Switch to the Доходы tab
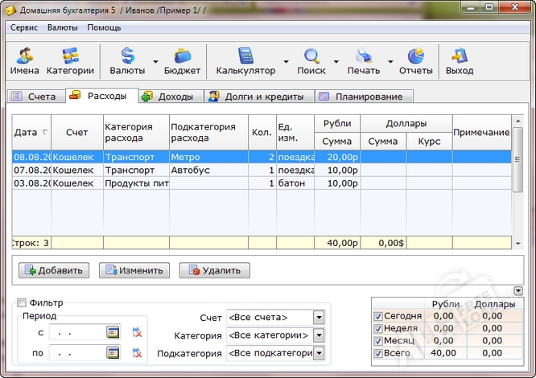This screenshot has width=536, height=378. (x=168, y=97)
